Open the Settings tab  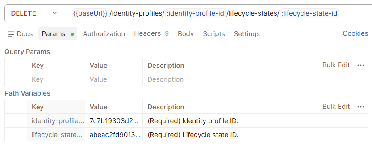coord(247,33)
